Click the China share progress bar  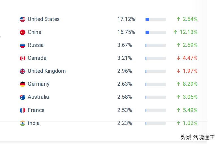155,32
